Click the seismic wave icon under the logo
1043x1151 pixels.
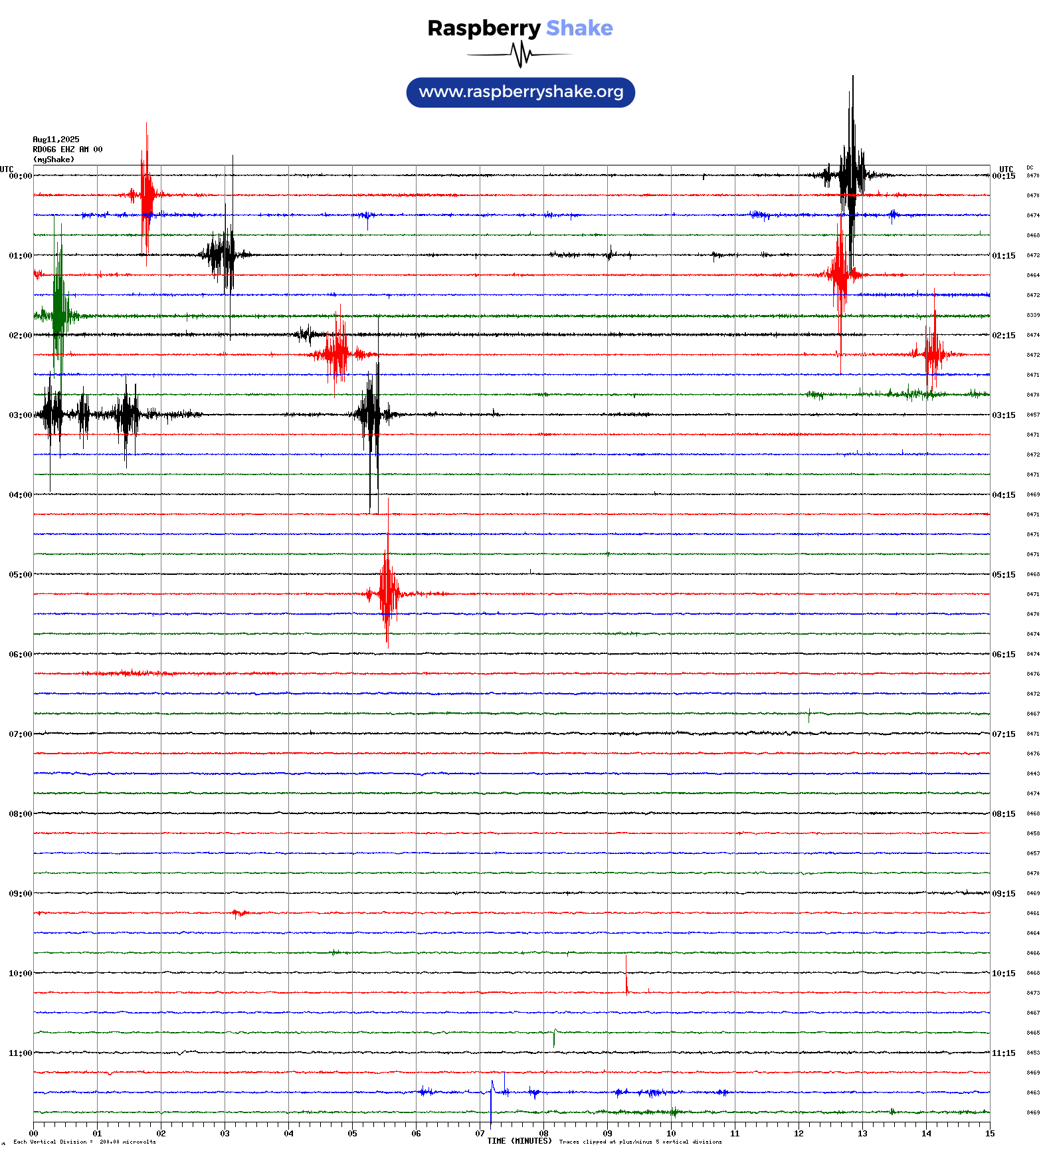pyautogui.click(x=520, y=54)
